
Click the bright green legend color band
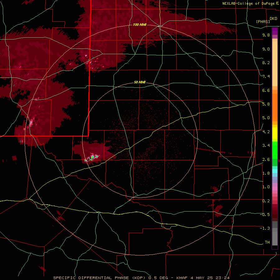coord(275,150)
